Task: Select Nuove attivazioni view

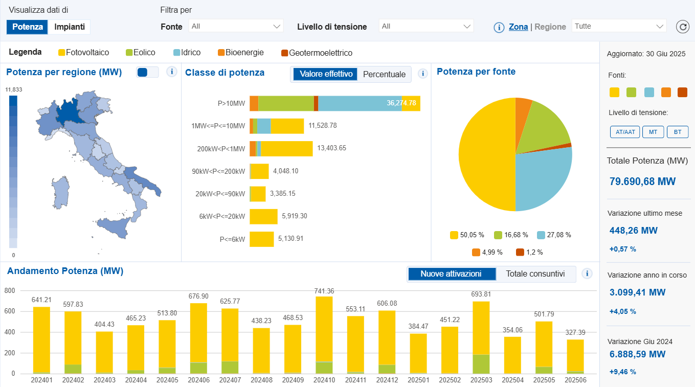Action: coord(451,274)
